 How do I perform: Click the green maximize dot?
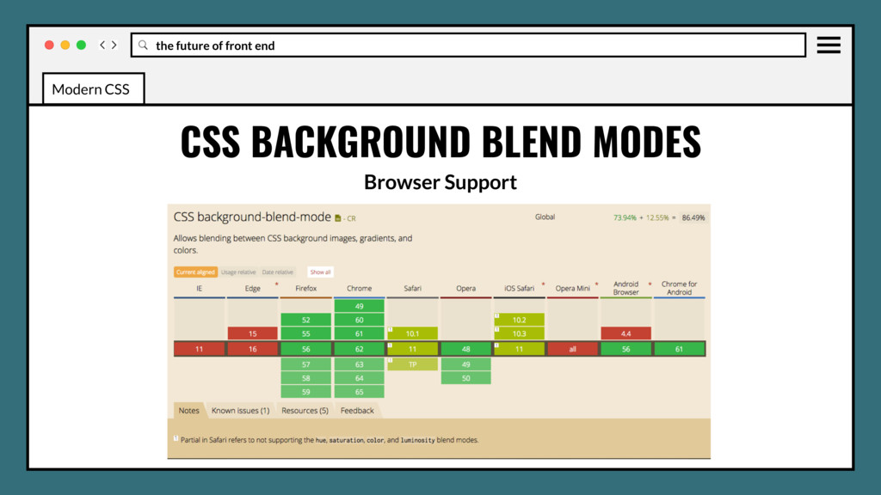point(82,45)
